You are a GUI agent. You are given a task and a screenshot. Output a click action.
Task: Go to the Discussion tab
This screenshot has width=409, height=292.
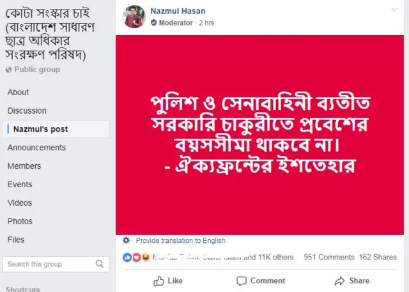coord(27,111)
